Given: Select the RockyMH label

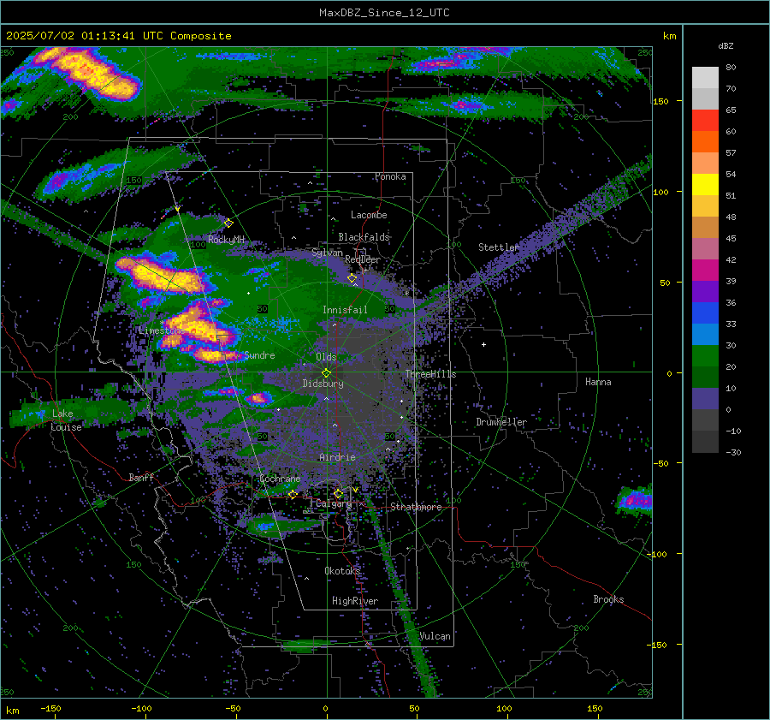Looking at the screenshot, I should [x=226, y=240].
